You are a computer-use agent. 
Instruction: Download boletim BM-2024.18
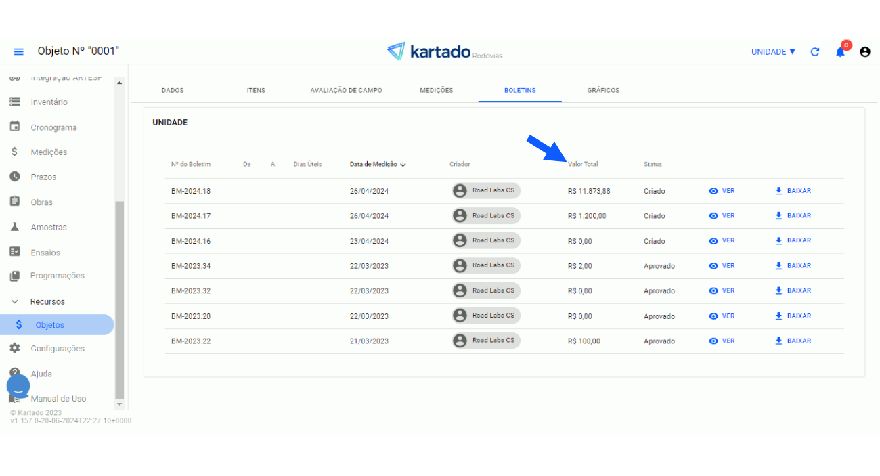pos(793,191)
